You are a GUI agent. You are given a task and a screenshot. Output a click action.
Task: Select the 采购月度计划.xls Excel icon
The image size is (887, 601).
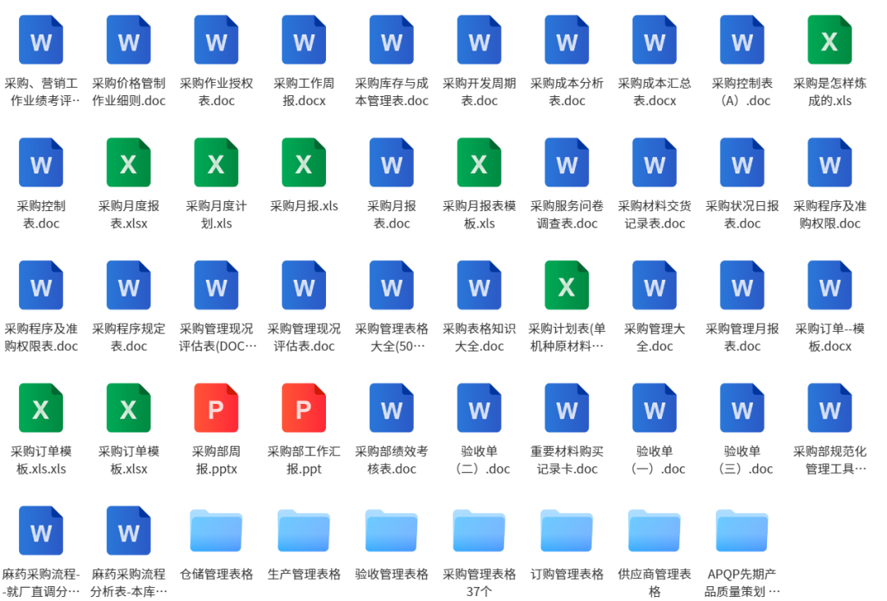(x=216, y=163)
